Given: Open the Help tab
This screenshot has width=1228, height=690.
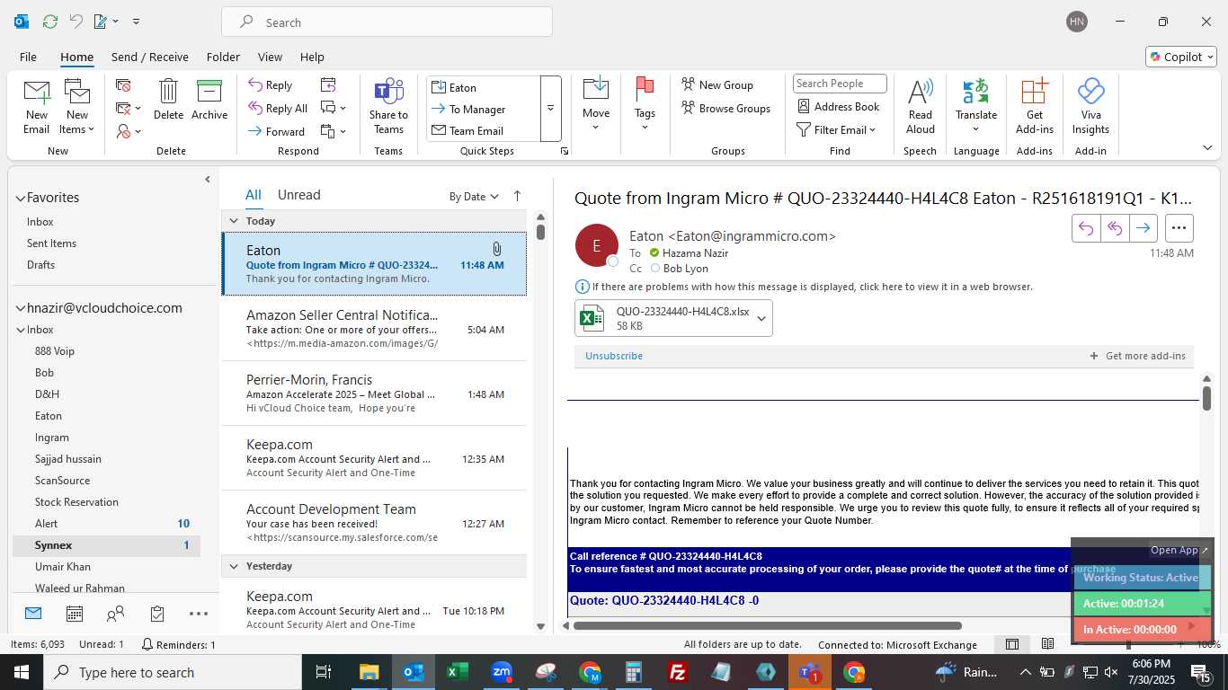Looking at the screenshot, I should click(x=312, y=57).
